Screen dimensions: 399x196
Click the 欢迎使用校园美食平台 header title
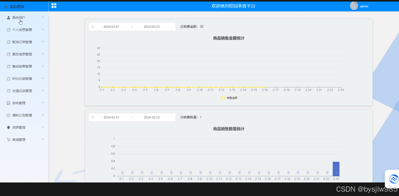click(233, 6)
